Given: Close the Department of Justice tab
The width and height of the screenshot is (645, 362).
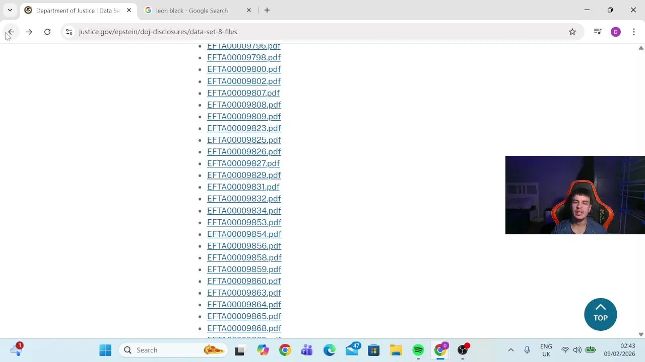Looking at the screenshot, I should pos(128,10).
